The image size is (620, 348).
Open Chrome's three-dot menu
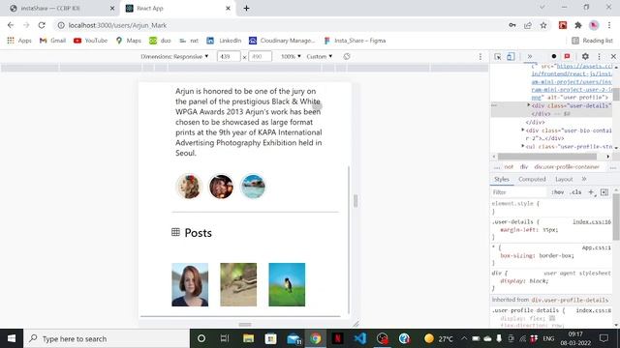(609, 25)
